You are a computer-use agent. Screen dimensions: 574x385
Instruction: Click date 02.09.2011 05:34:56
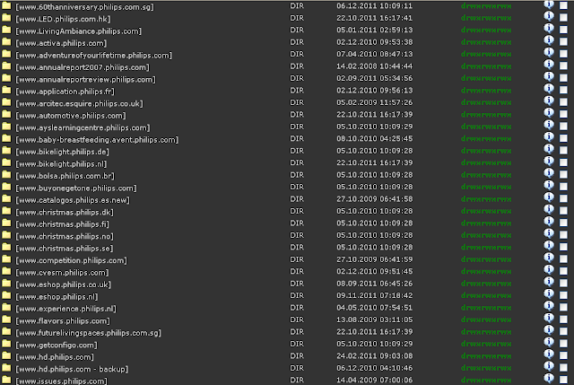coord(375,78)
